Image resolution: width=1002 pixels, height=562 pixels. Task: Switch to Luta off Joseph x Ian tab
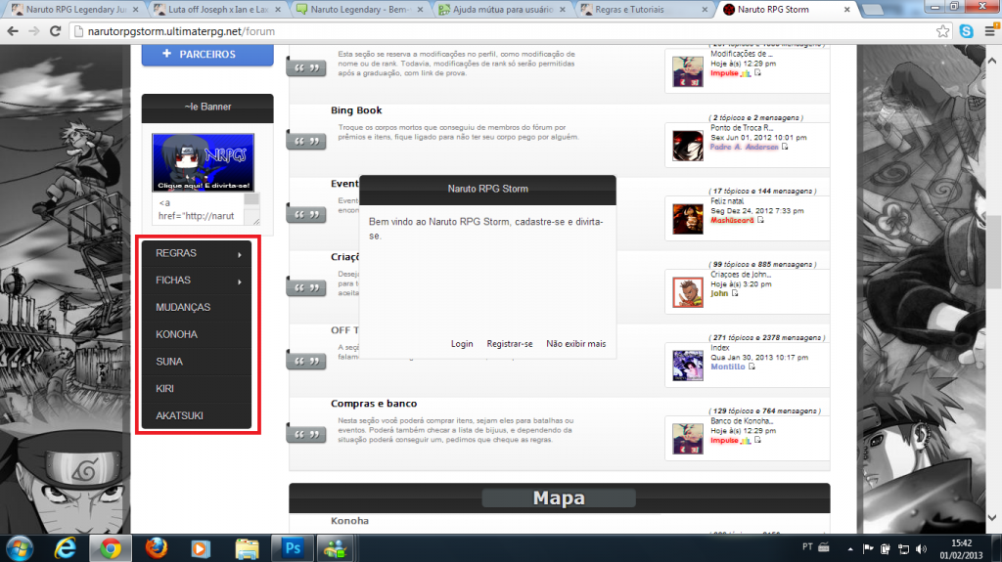click(217, 10)
